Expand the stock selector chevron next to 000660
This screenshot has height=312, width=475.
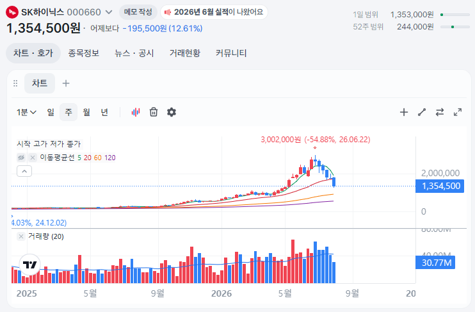(x=109, y=12)
